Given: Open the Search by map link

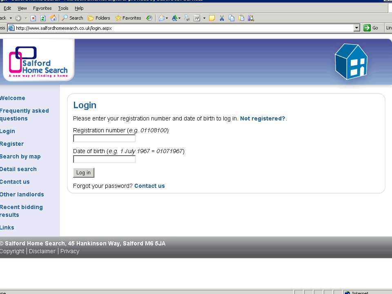Looking at the screenshot, I should tap(20, 156).
